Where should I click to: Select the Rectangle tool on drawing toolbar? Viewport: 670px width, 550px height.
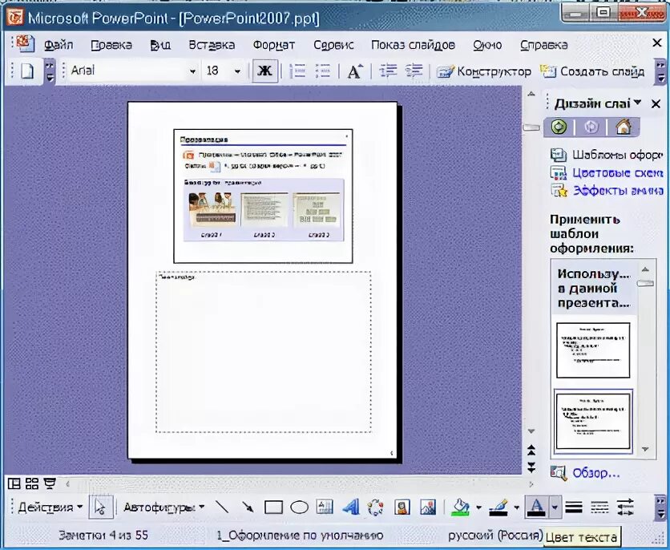[x=272, y=507]
